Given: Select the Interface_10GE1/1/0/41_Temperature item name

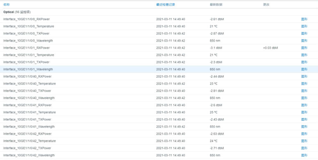Looking at the screenshot, I should coord(29,112).
